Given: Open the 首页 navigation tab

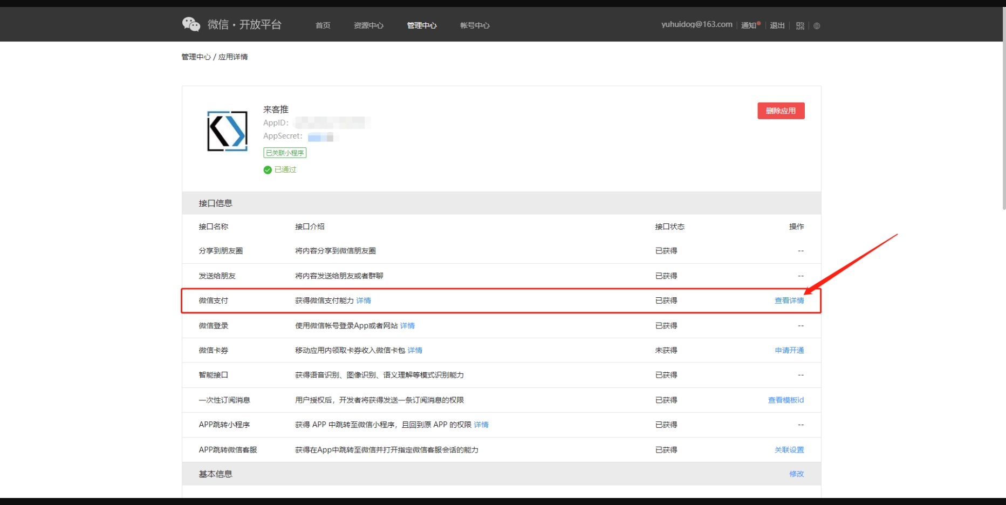Looking at the screenshot, I should click(x=323, y=25).
